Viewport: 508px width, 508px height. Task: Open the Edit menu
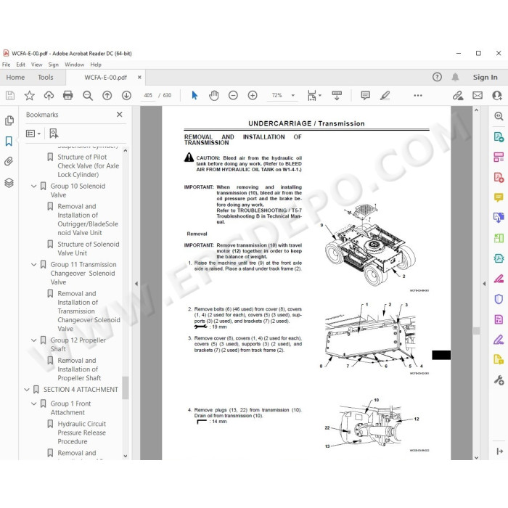(x=21, y=65)
